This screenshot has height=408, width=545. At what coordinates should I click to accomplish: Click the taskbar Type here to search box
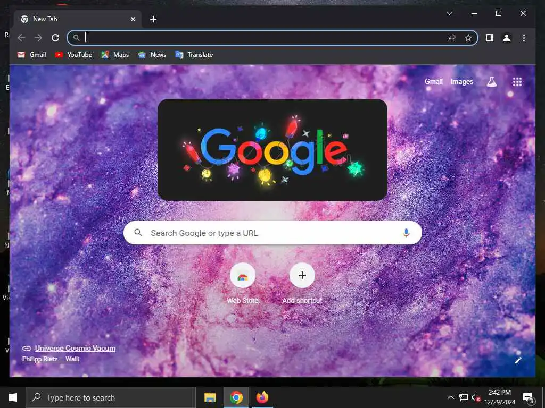coord(111,397)
